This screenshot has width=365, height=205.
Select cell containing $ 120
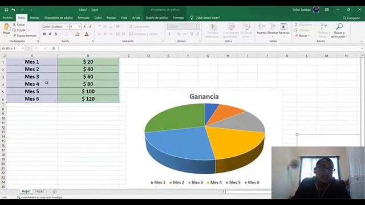[x=88, y=99]
